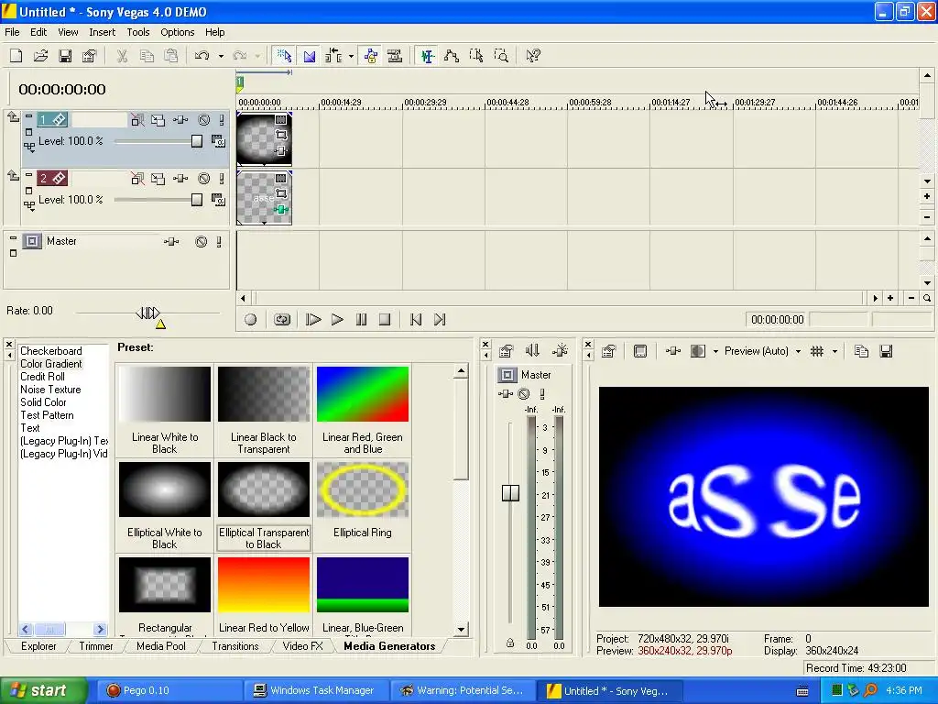
Task: Toggle Bypass Motion Blur on track 1
Action: point(137,120)
